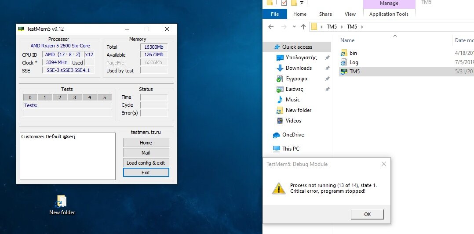Click test indicator 3 in the Tests panel
The image size is (474, 234).
click(75, 97)
